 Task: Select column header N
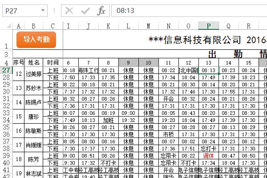click(x=168, y=26)
